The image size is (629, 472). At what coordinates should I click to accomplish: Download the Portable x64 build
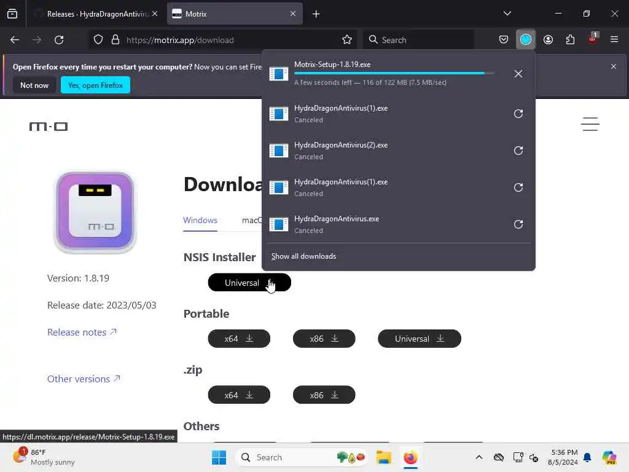coord(239,339)
